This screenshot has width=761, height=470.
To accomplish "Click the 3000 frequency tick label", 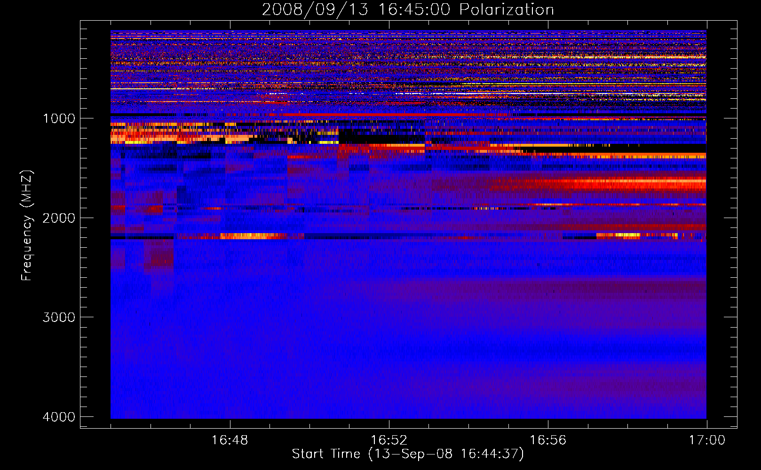I will click(59, 317).
